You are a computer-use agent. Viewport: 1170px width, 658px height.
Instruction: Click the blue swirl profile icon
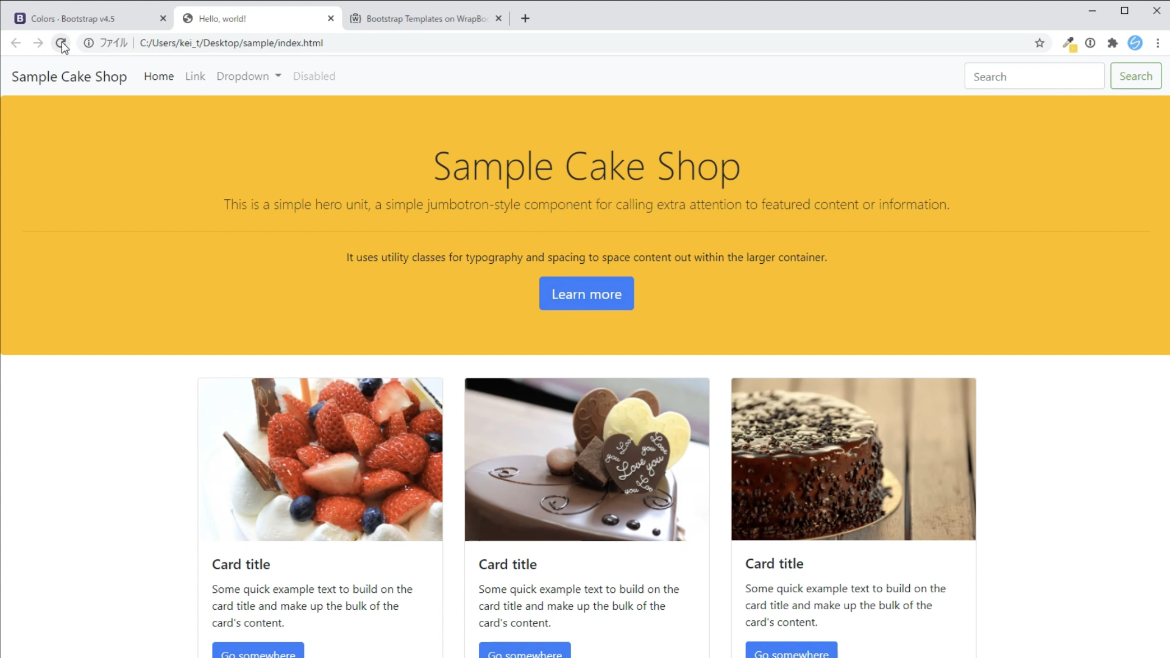tap(1135, 43)
